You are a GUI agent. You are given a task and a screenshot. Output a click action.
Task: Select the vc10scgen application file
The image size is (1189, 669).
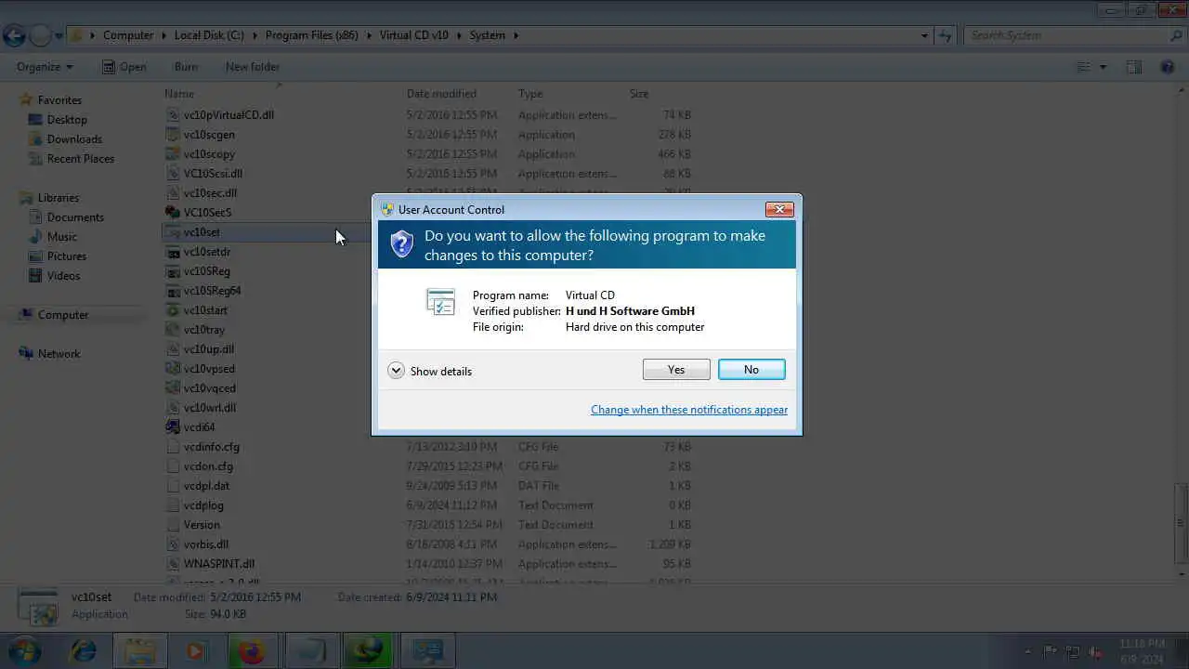(209, 135)
